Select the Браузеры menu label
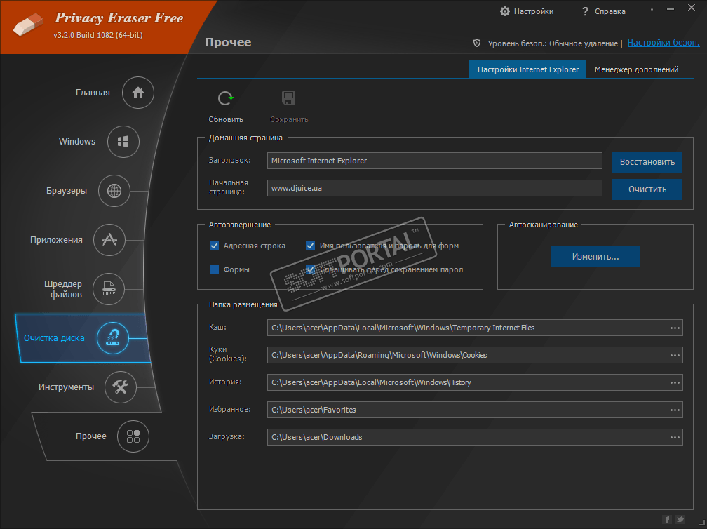Viewport: 707px width, 529px height. (x=66, y=191)
